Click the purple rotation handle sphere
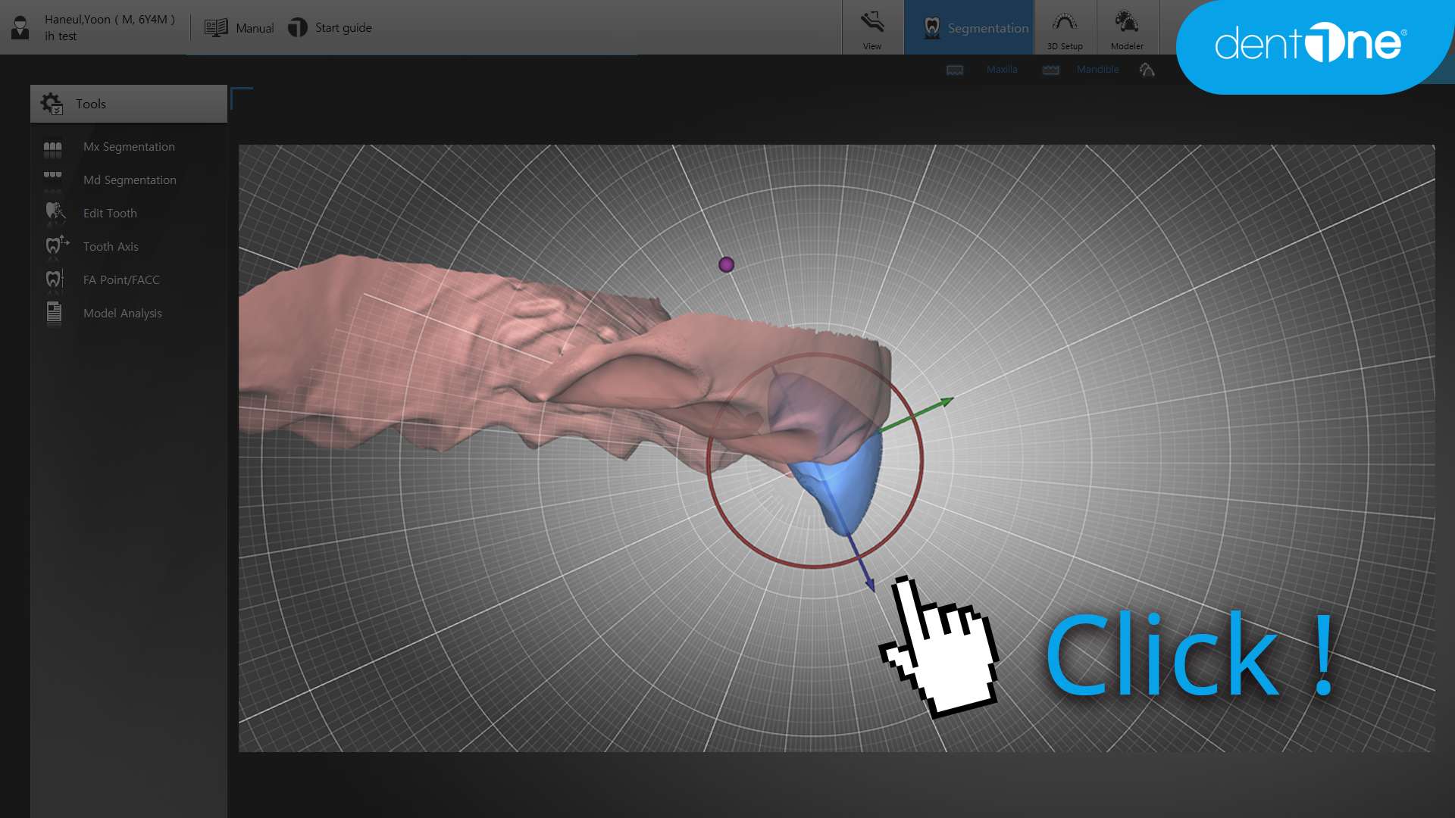This screenshot has height=818, width=1455. point(726,264)
